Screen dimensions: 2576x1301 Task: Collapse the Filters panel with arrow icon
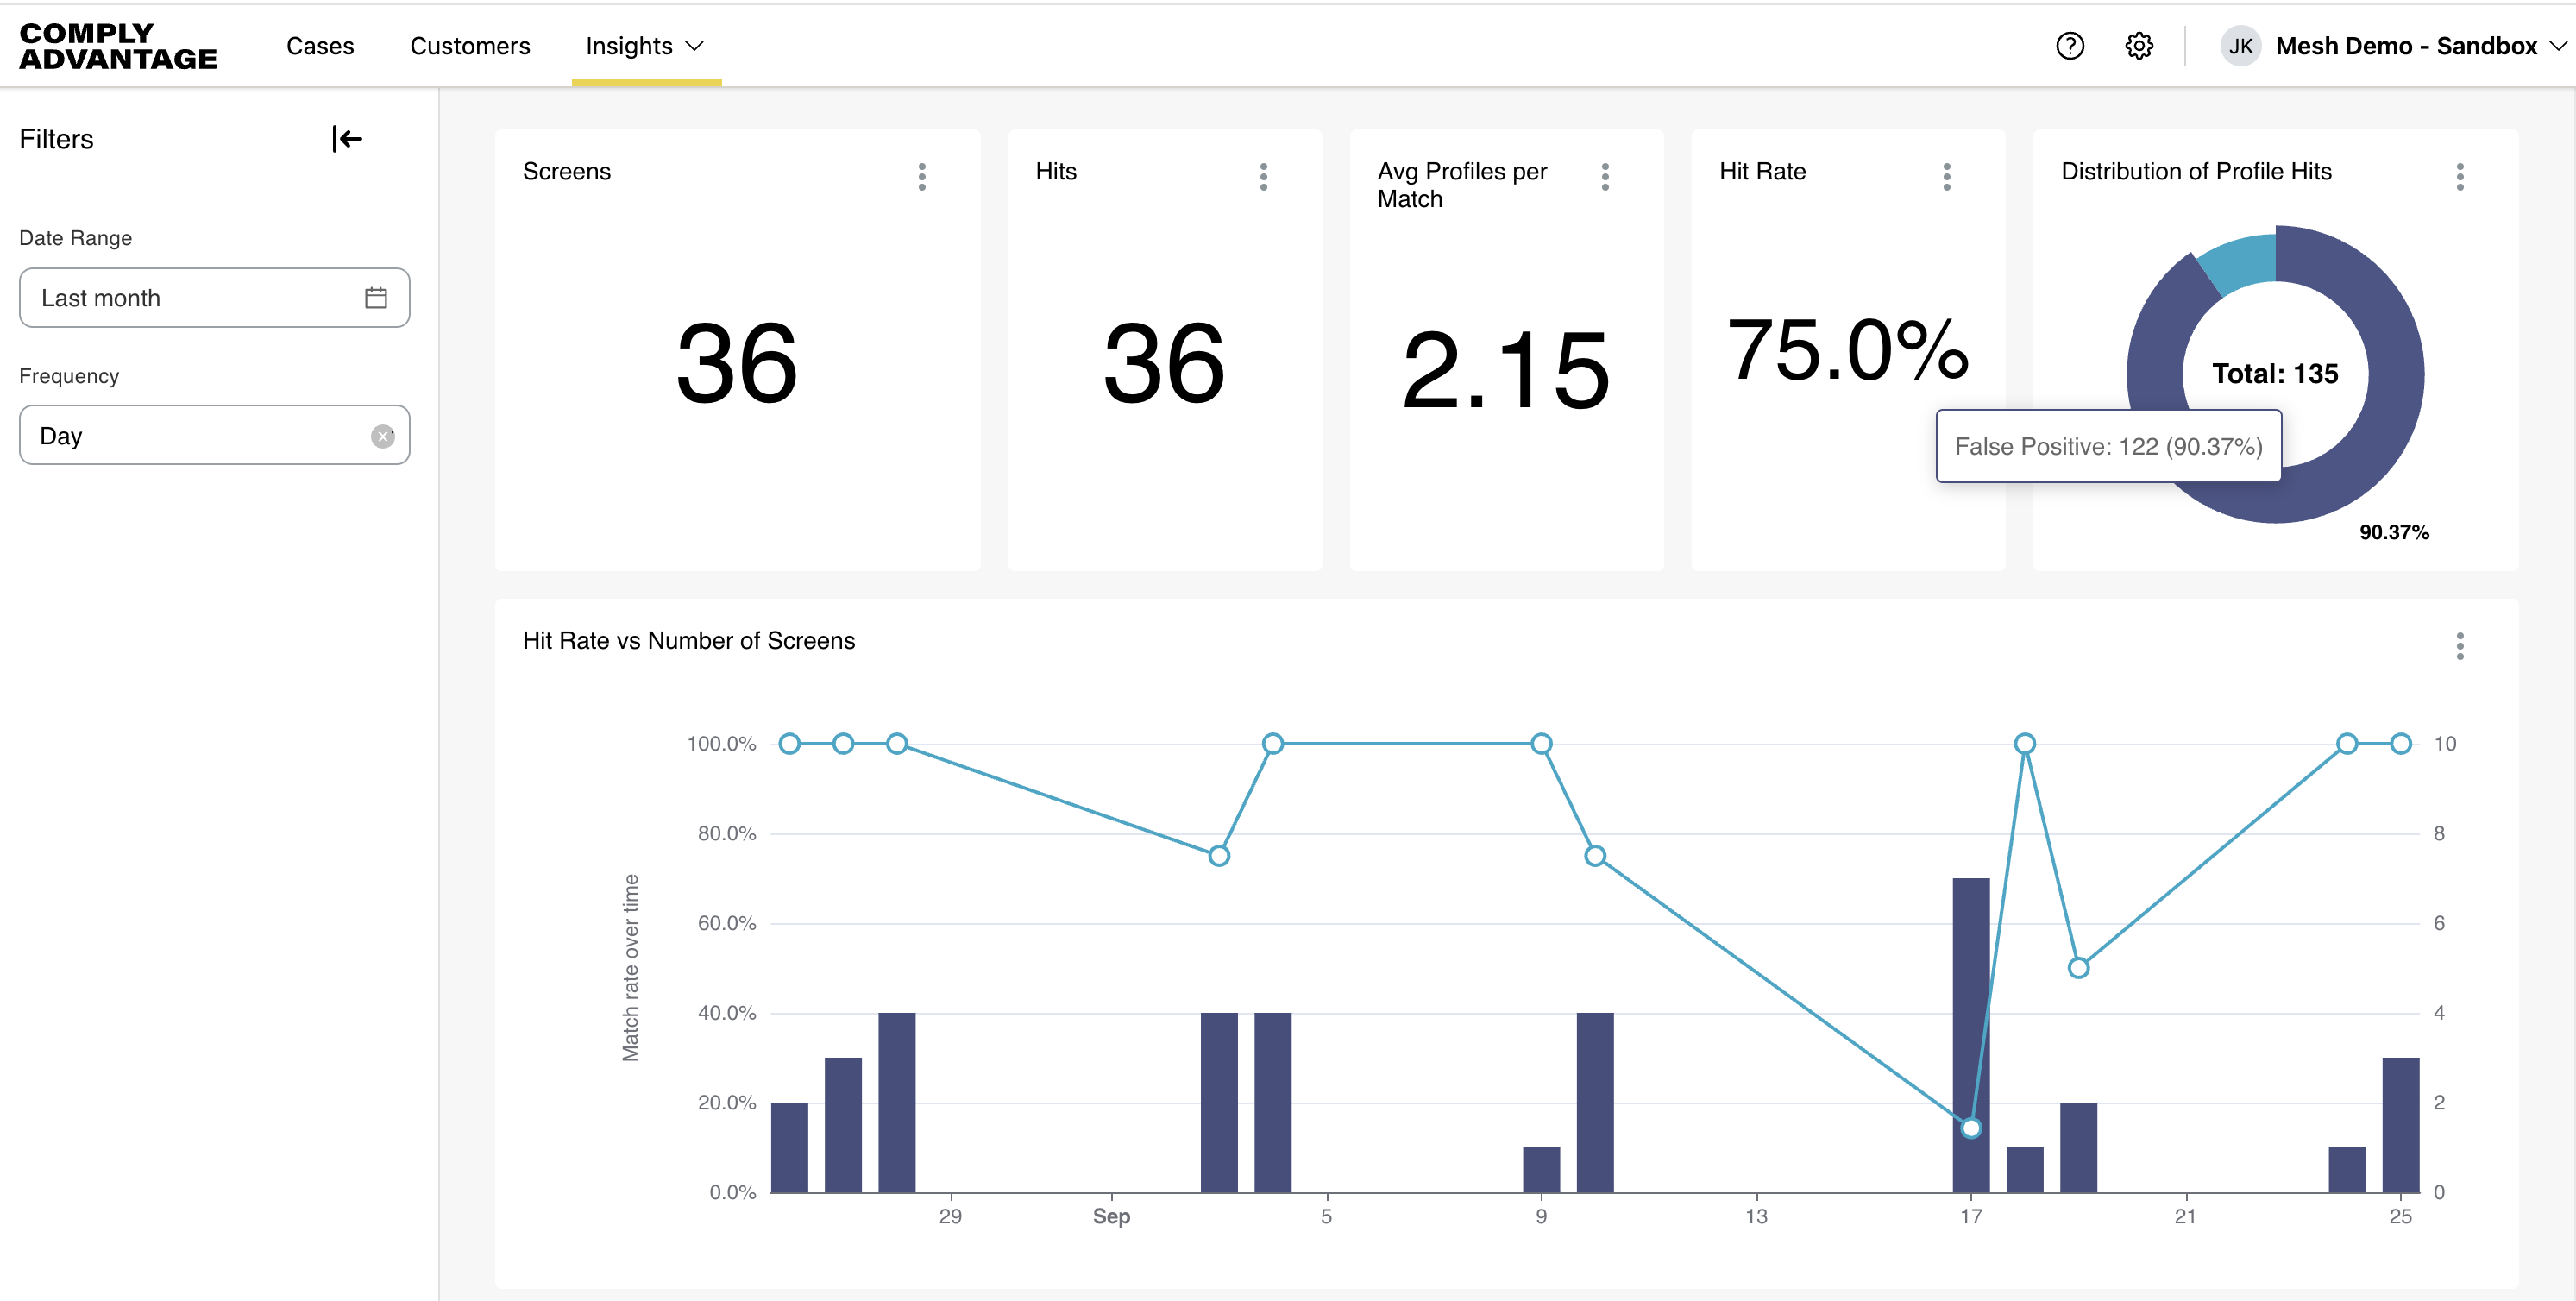[x=346, y=139]
